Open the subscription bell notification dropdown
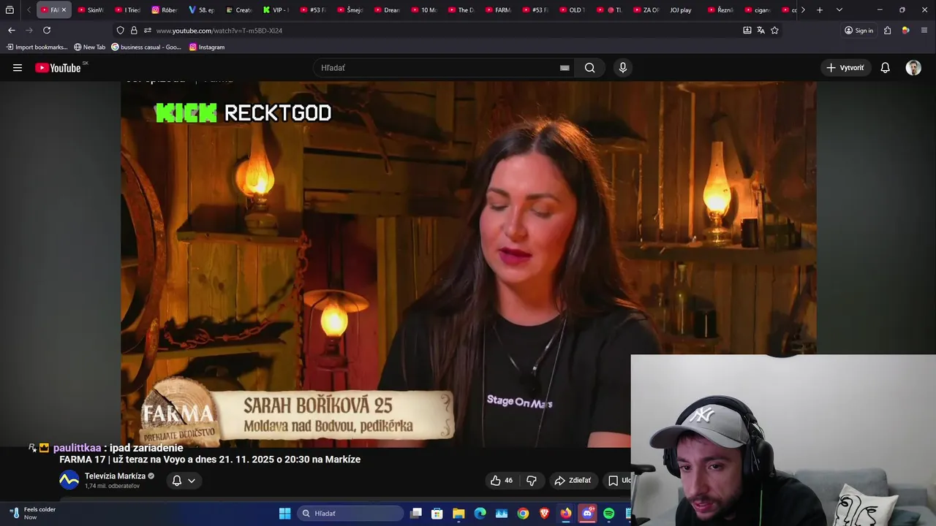This screenshot has height=526, width=936. click(184, 481)
